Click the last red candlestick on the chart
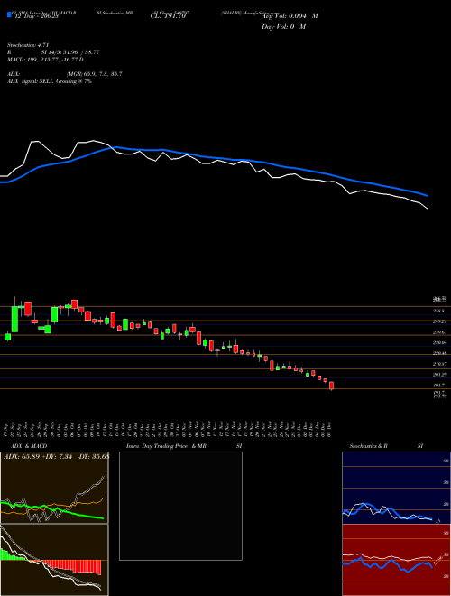This screenshot has height=596, width=451. tap(332, 386)
